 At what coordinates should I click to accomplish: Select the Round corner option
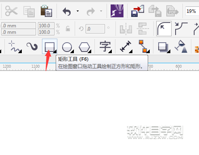coord(164,29)
